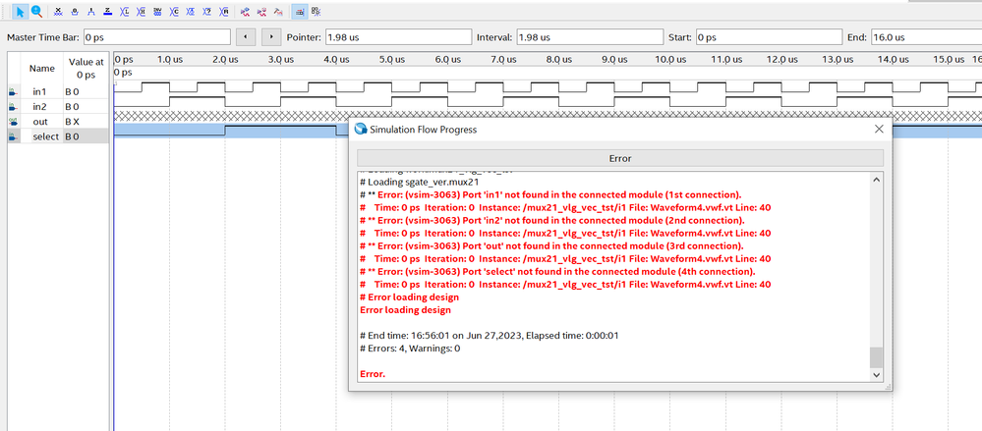The image size is (982, 431).
Task: Run Timing Simulation
Action: pyautogui.click(x=262, y=12)
